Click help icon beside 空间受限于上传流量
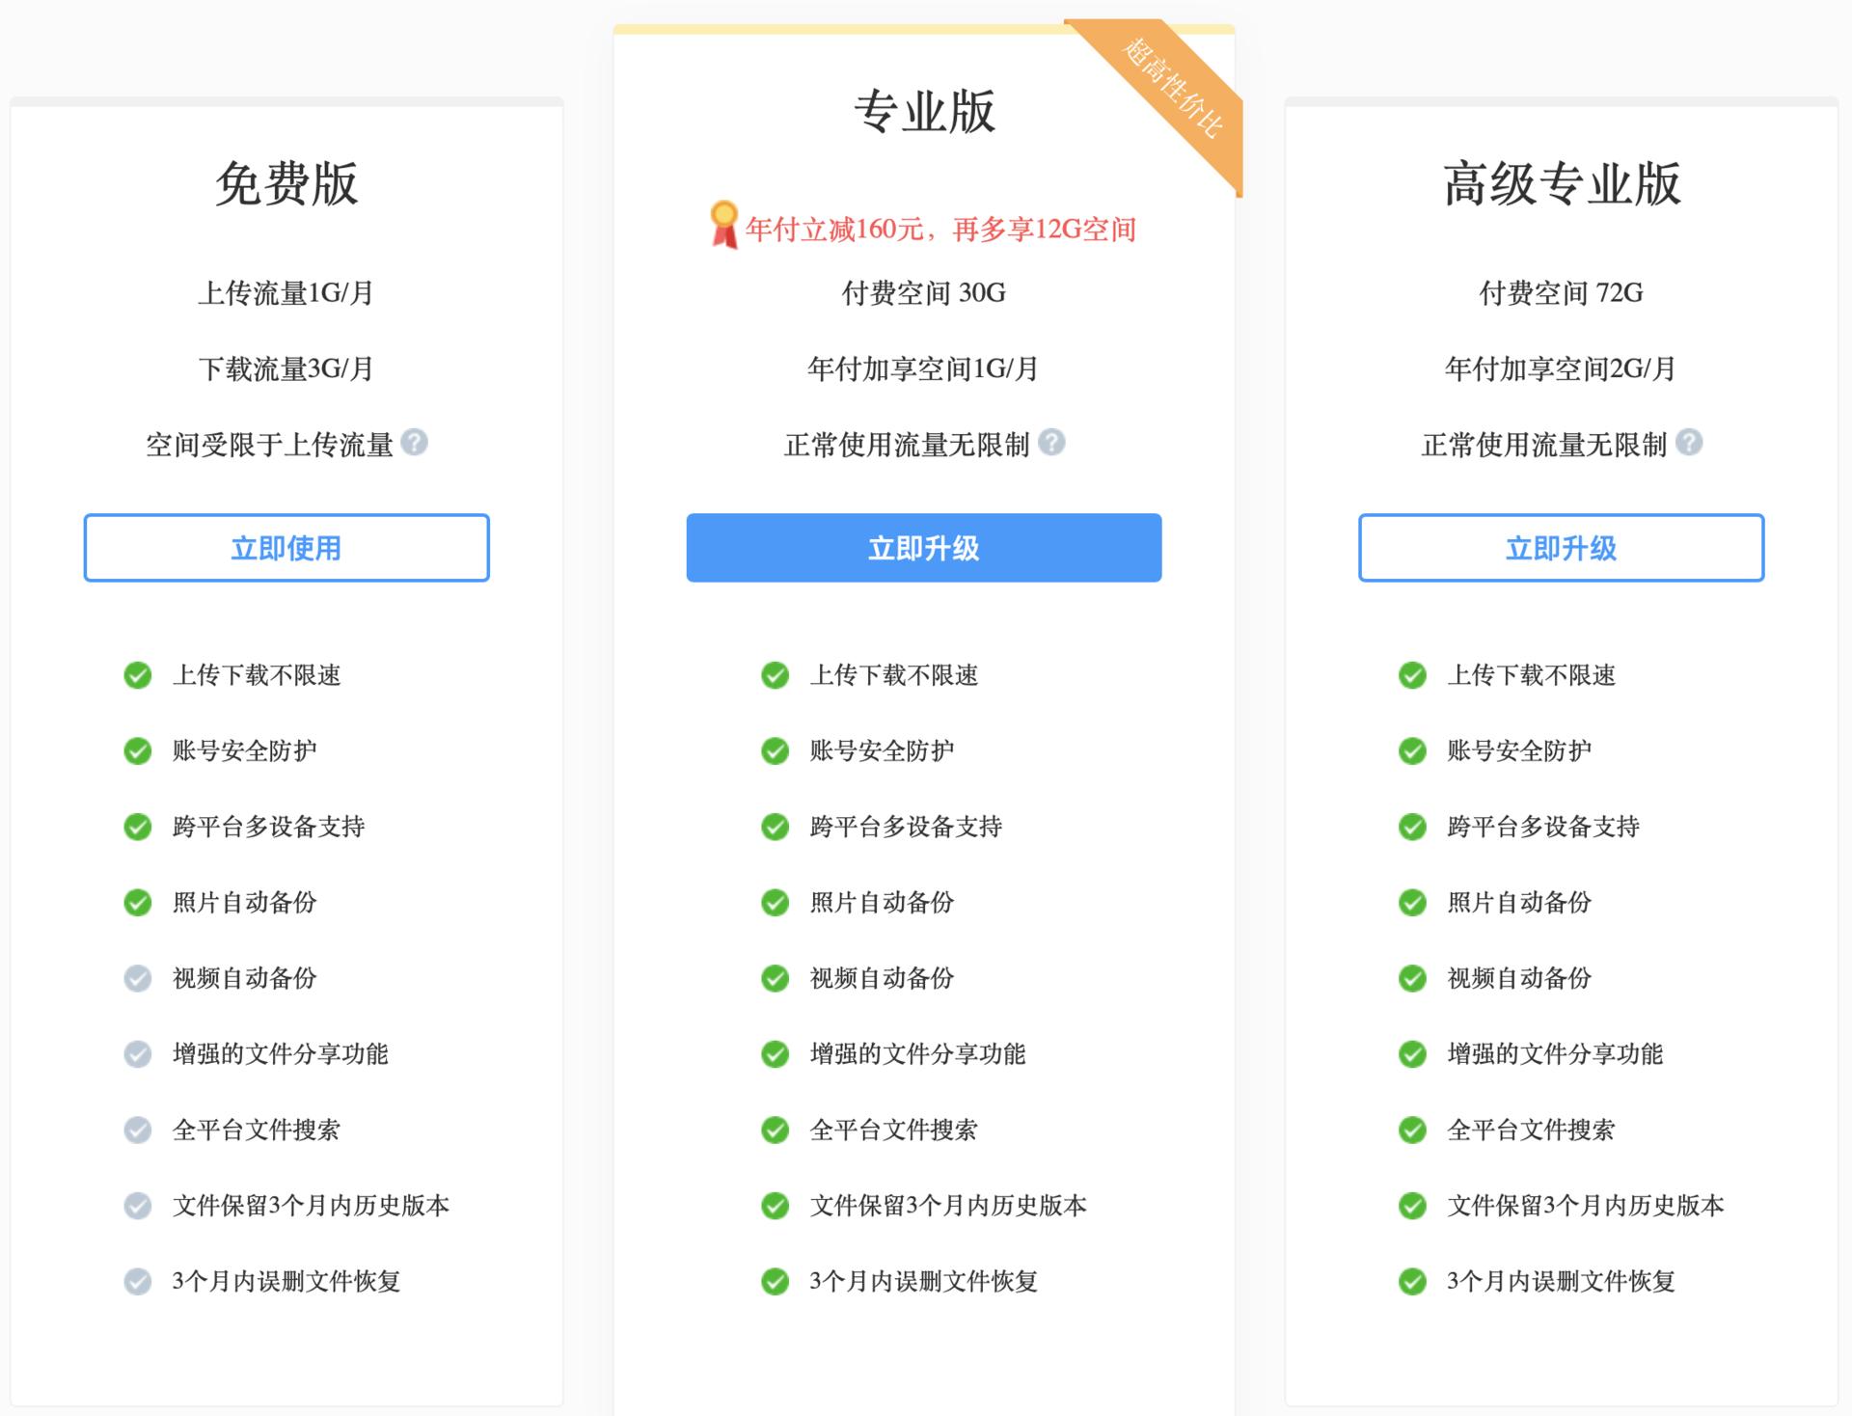The height and width of the screenshot is (1416, 1852). [415, 442]
